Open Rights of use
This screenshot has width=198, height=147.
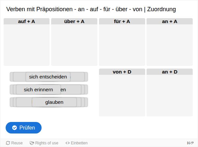tap(44, 143)
